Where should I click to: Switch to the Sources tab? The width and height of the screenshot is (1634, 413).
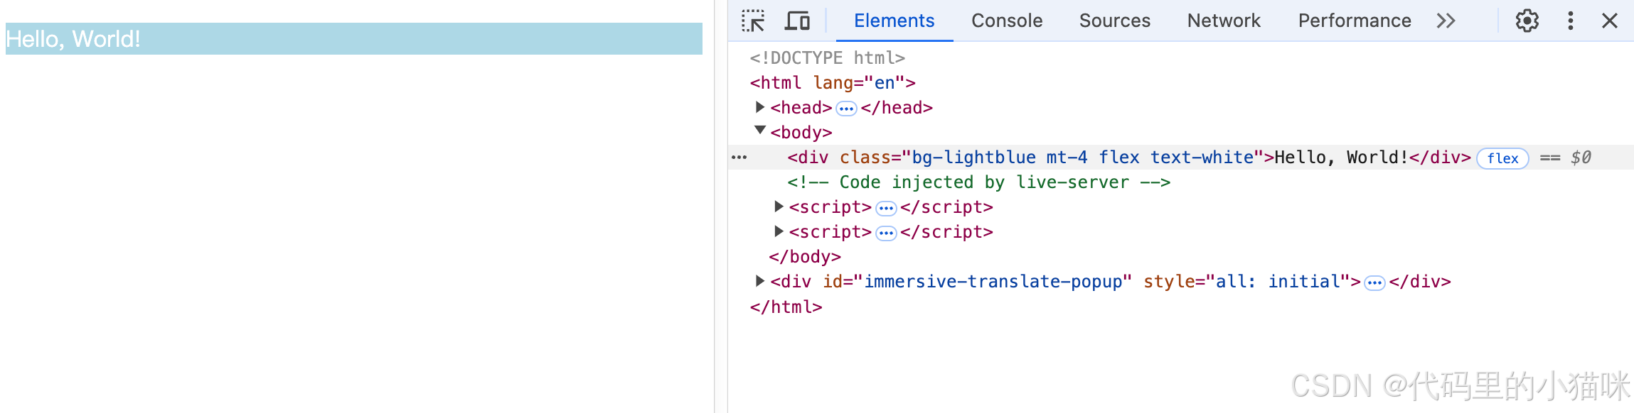pos(1114,21)
